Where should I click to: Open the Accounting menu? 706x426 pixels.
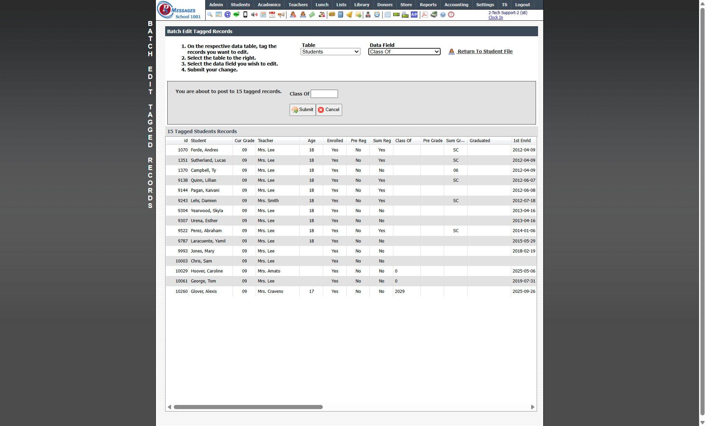point(456,5)
